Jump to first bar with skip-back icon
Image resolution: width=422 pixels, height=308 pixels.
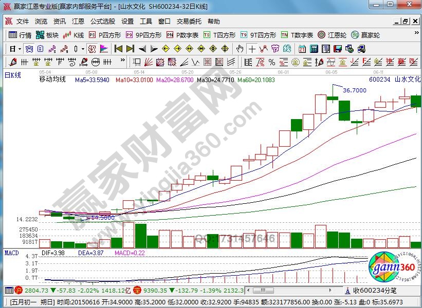tap(118, 49)
